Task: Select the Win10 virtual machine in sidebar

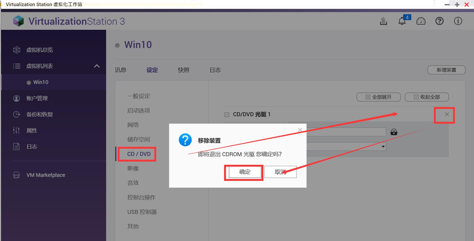Action: 41,82
